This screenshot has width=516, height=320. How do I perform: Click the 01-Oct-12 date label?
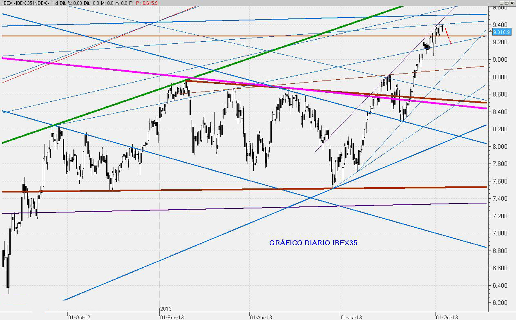(79, 317)
